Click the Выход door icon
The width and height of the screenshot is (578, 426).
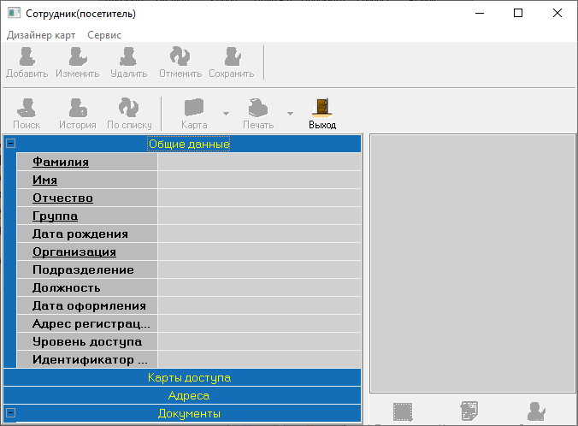point(322,108)
